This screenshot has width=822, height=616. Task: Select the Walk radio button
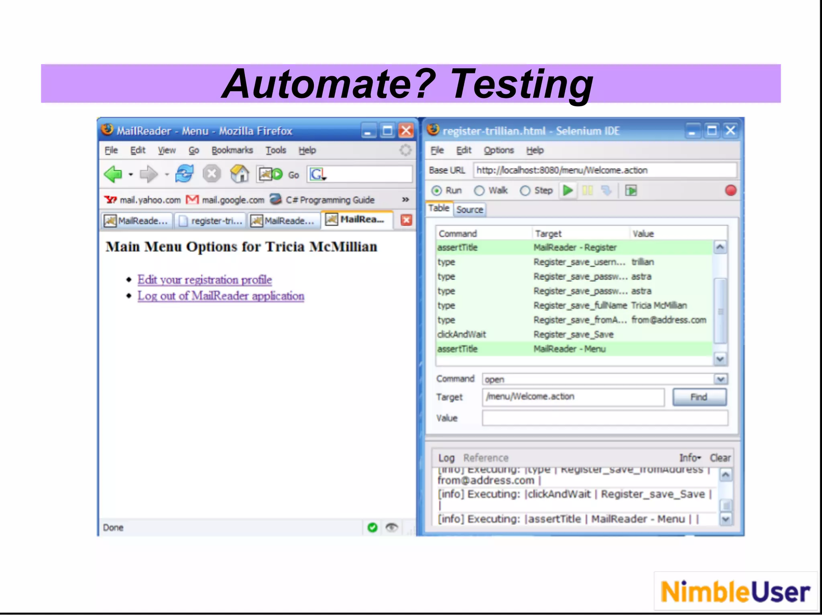tap(479, 191)
